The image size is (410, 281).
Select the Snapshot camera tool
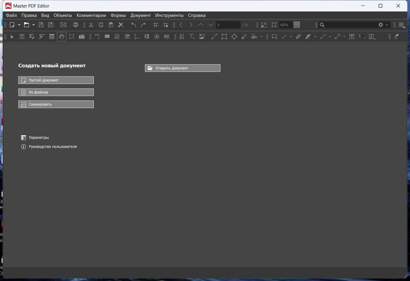(82, 37)
